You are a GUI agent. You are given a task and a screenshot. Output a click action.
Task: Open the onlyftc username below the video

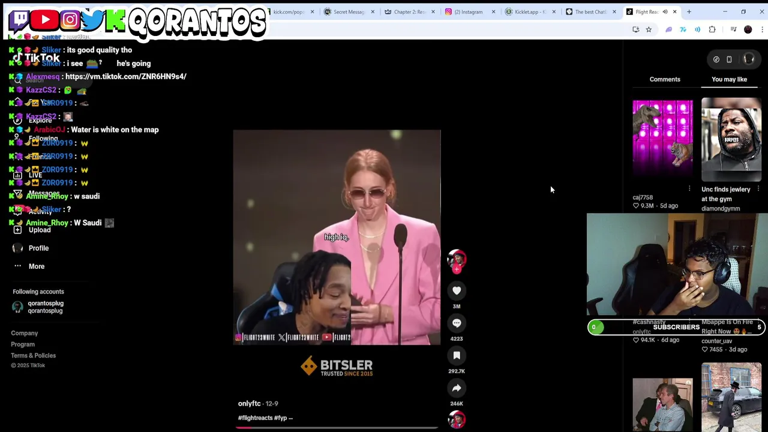[250, 404]
